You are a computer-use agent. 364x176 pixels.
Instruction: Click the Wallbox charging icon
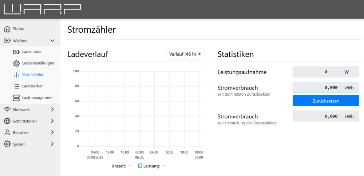click(x=7, y=41)
